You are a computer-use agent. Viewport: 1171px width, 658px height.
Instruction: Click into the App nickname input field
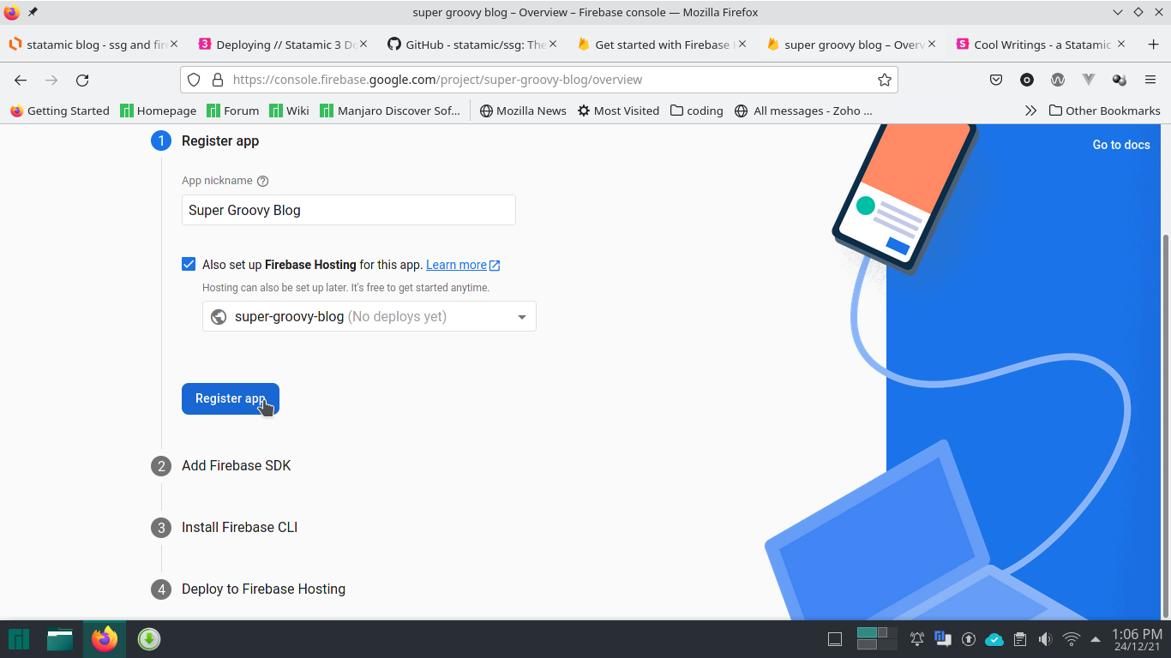tap(348, 210)
